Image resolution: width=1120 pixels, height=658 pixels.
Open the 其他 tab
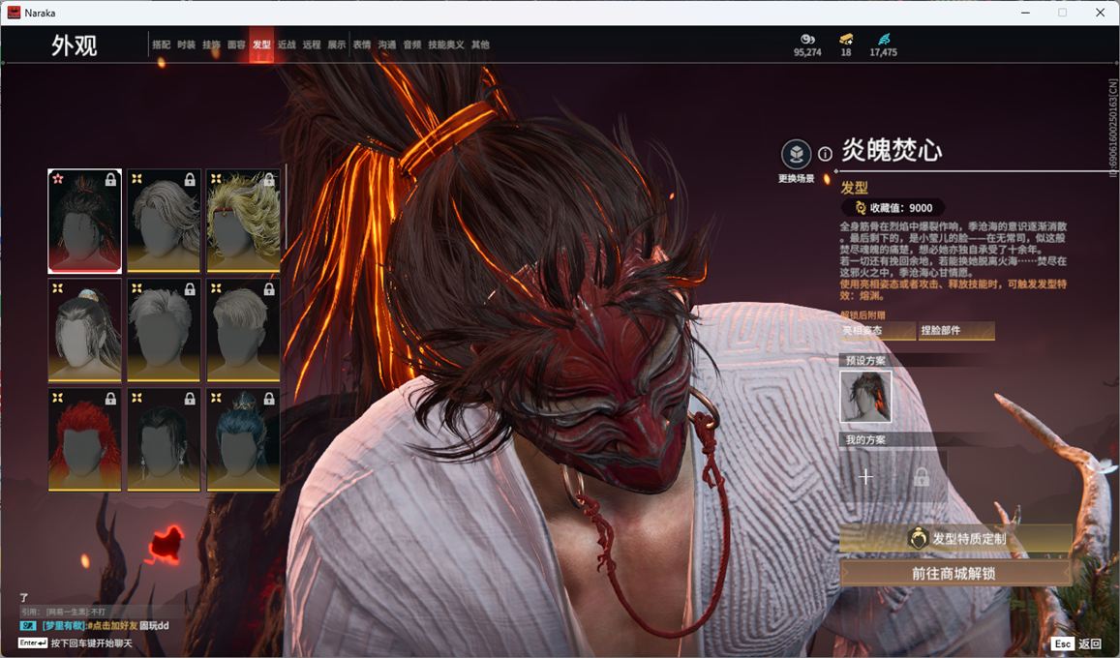point(480,45)
